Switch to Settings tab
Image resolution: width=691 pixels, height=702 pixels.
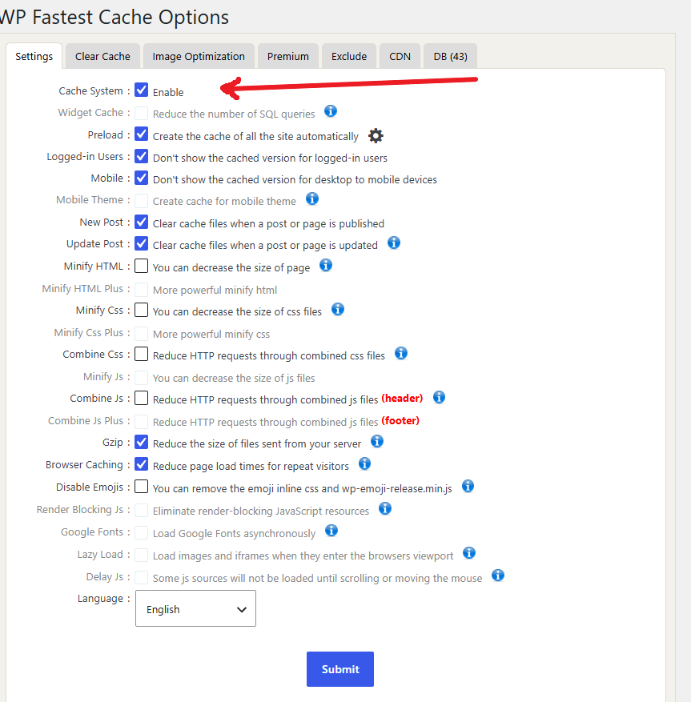click(34, 56)
